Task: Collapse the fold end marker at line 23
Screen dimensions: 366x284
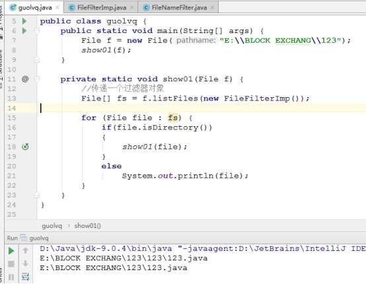Action: click(x=37, y=195)
